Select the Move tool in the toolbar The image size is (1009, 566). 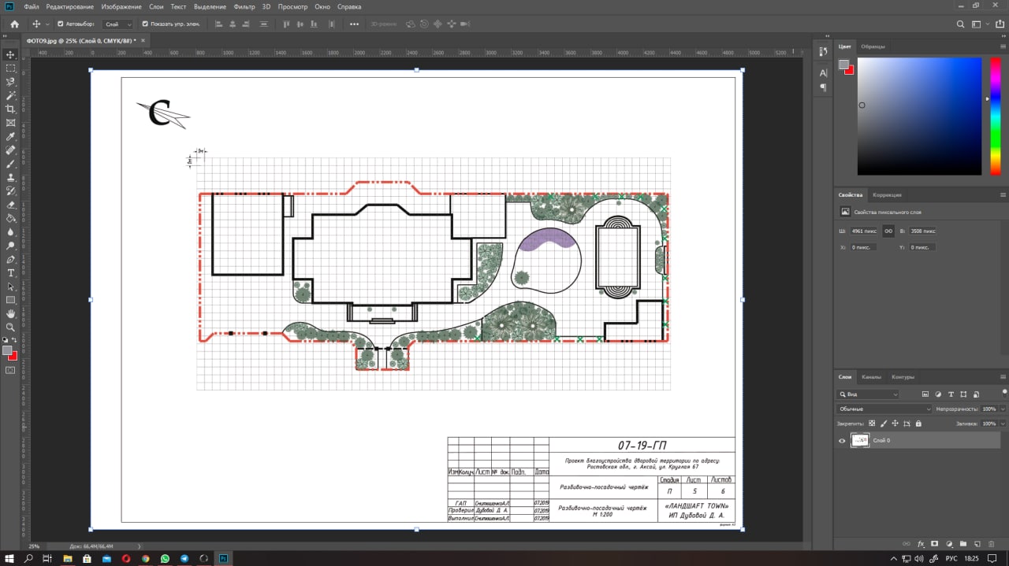tap(10, 54)
